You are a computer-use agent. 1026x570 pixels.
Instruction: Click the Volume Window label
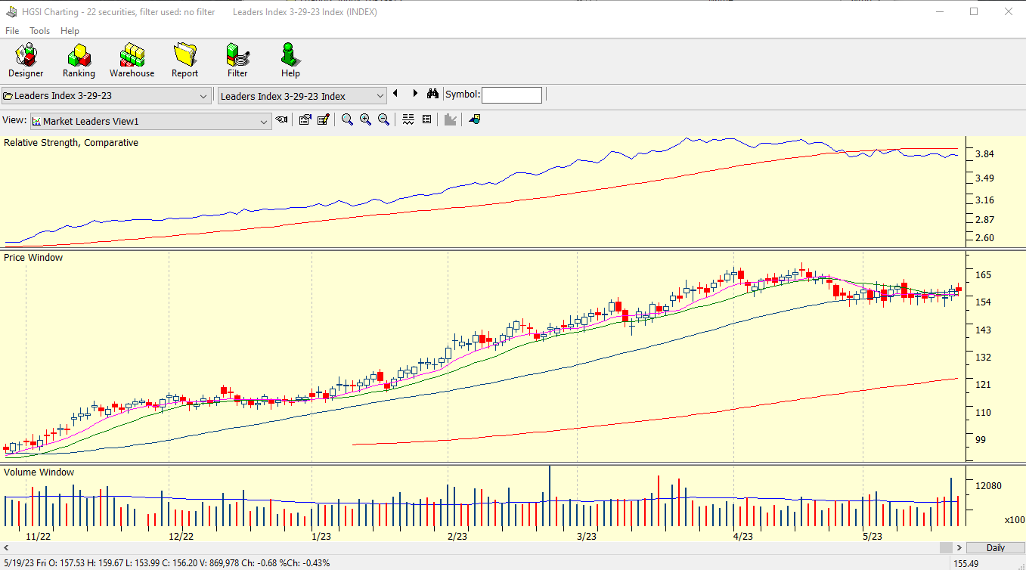39,472
